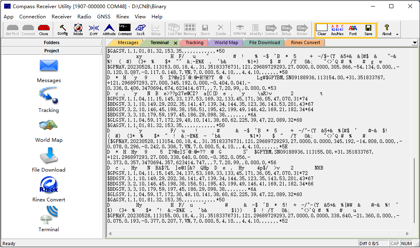The width and height of the screenshot is (420, 248).
Task: Open the Help menu
Action: click(157, 17)
